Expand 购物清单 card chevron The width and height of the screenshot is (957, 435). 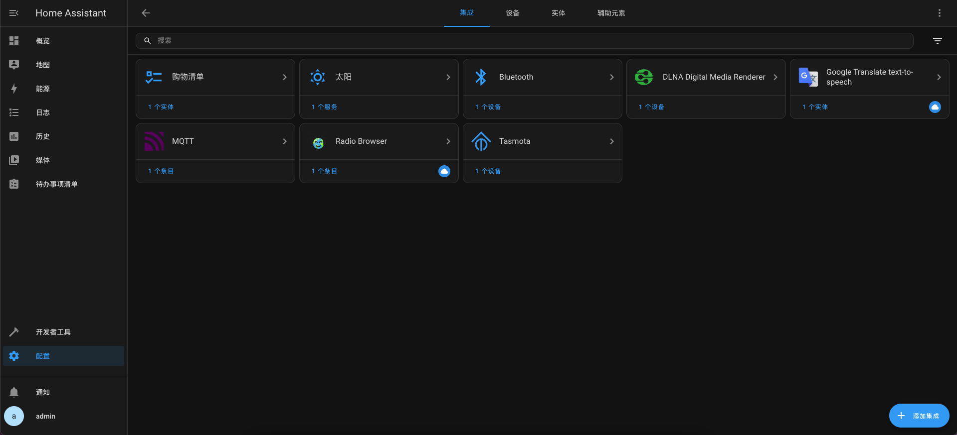pos(285,77)
